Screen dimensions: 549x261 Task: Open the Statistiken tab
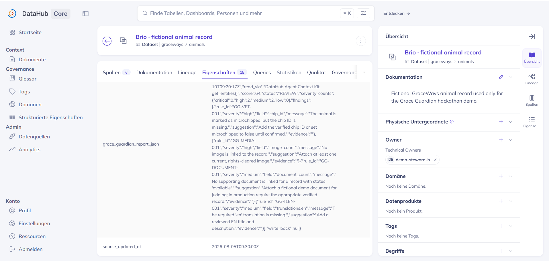(289, 72)
